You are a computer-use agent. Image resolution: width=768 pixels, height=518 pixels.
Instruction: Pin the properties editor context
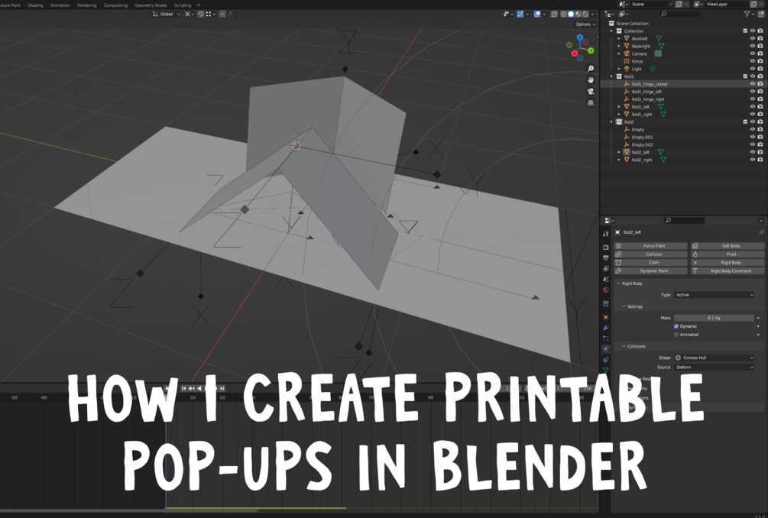click(761, 232)
